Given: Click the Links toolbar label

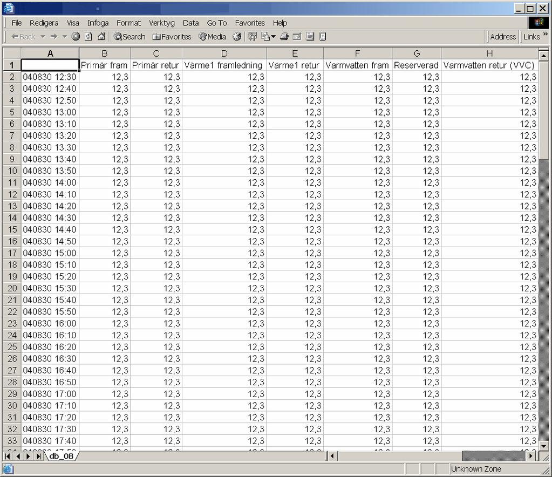Looking at the screenshot, I should [531, 37].
